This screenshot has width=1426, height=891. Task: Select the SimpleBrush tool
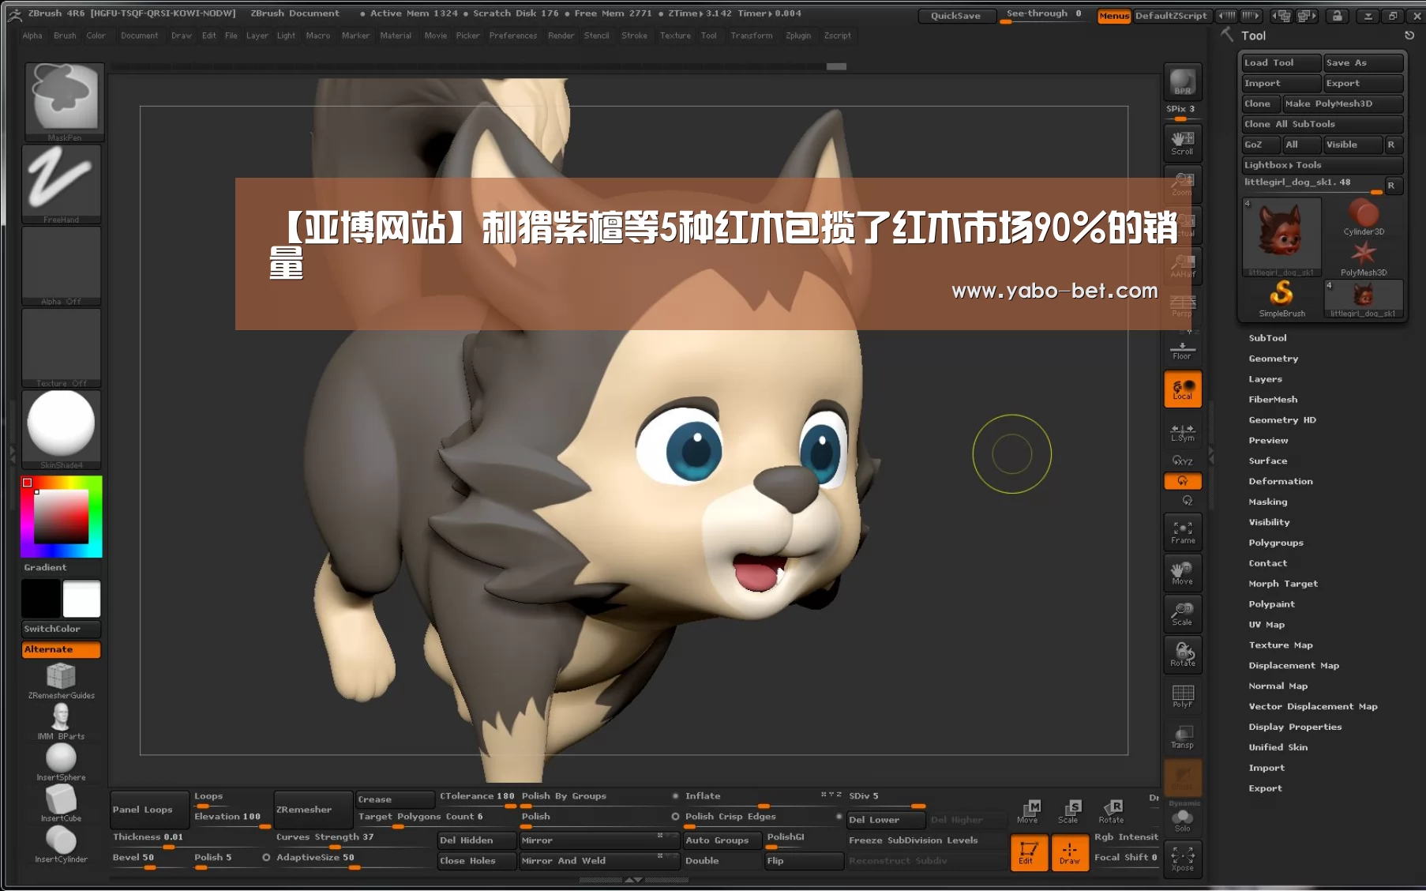[x=1282, y=299]
